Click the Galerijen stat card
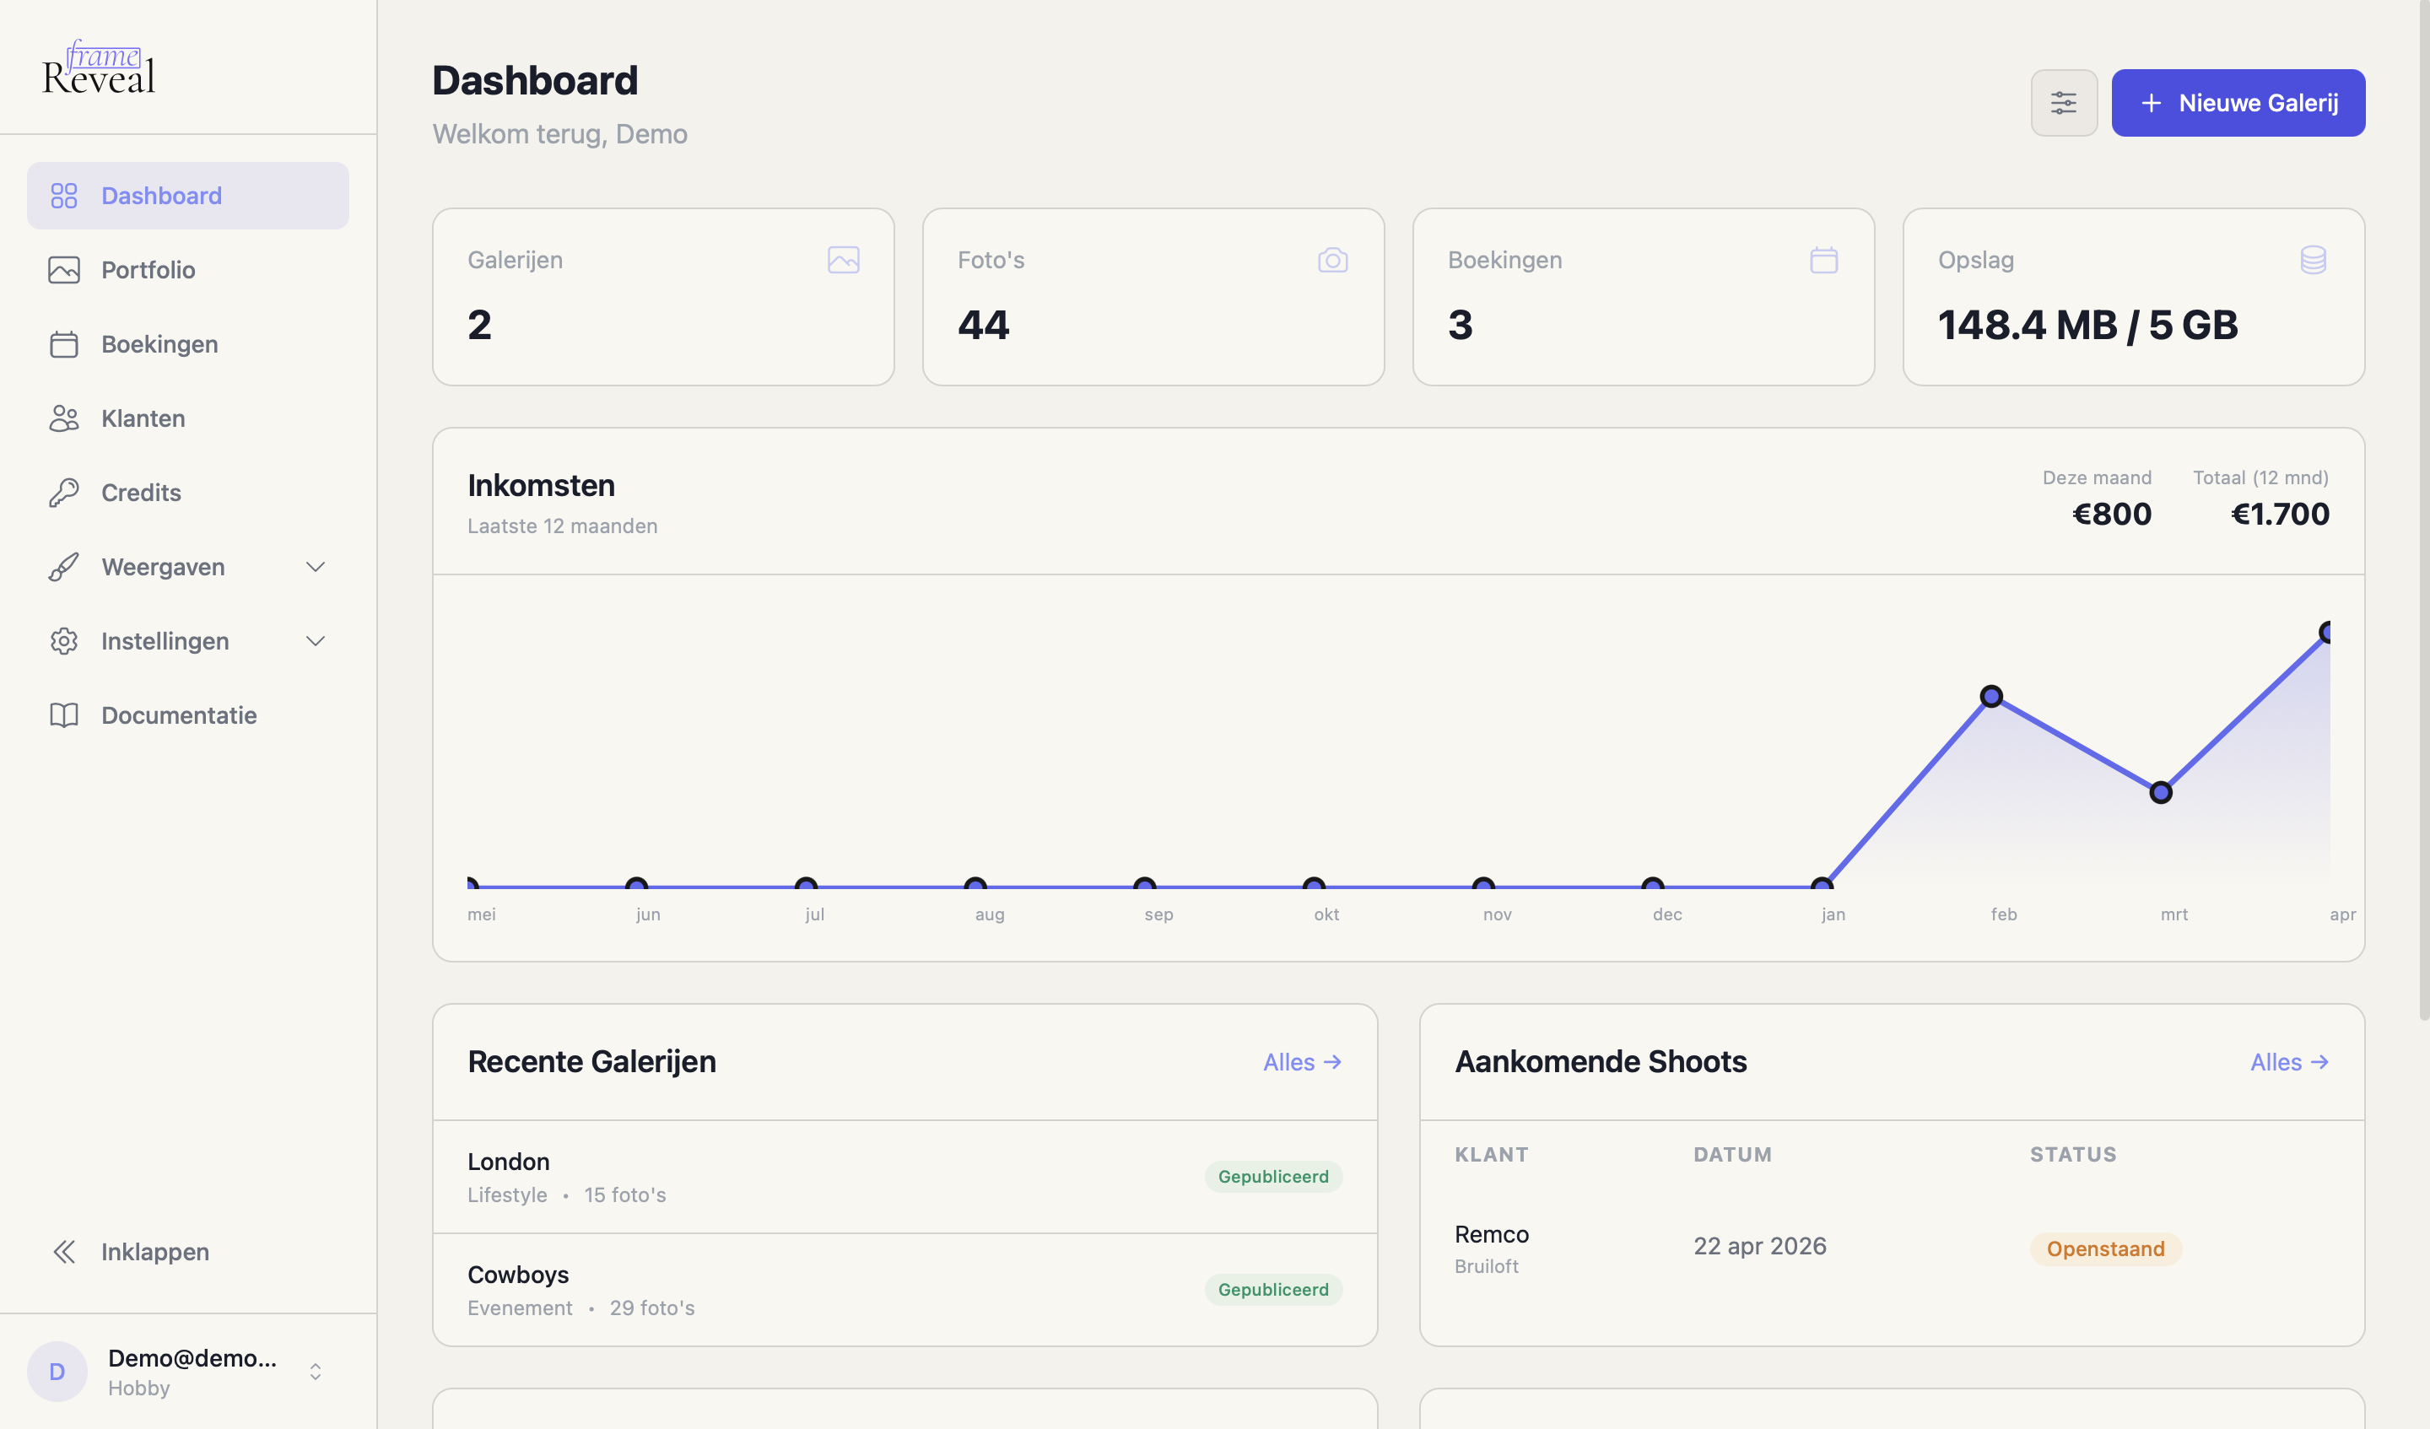Viewport: 2430px width, 1429px height. point(663,297)
